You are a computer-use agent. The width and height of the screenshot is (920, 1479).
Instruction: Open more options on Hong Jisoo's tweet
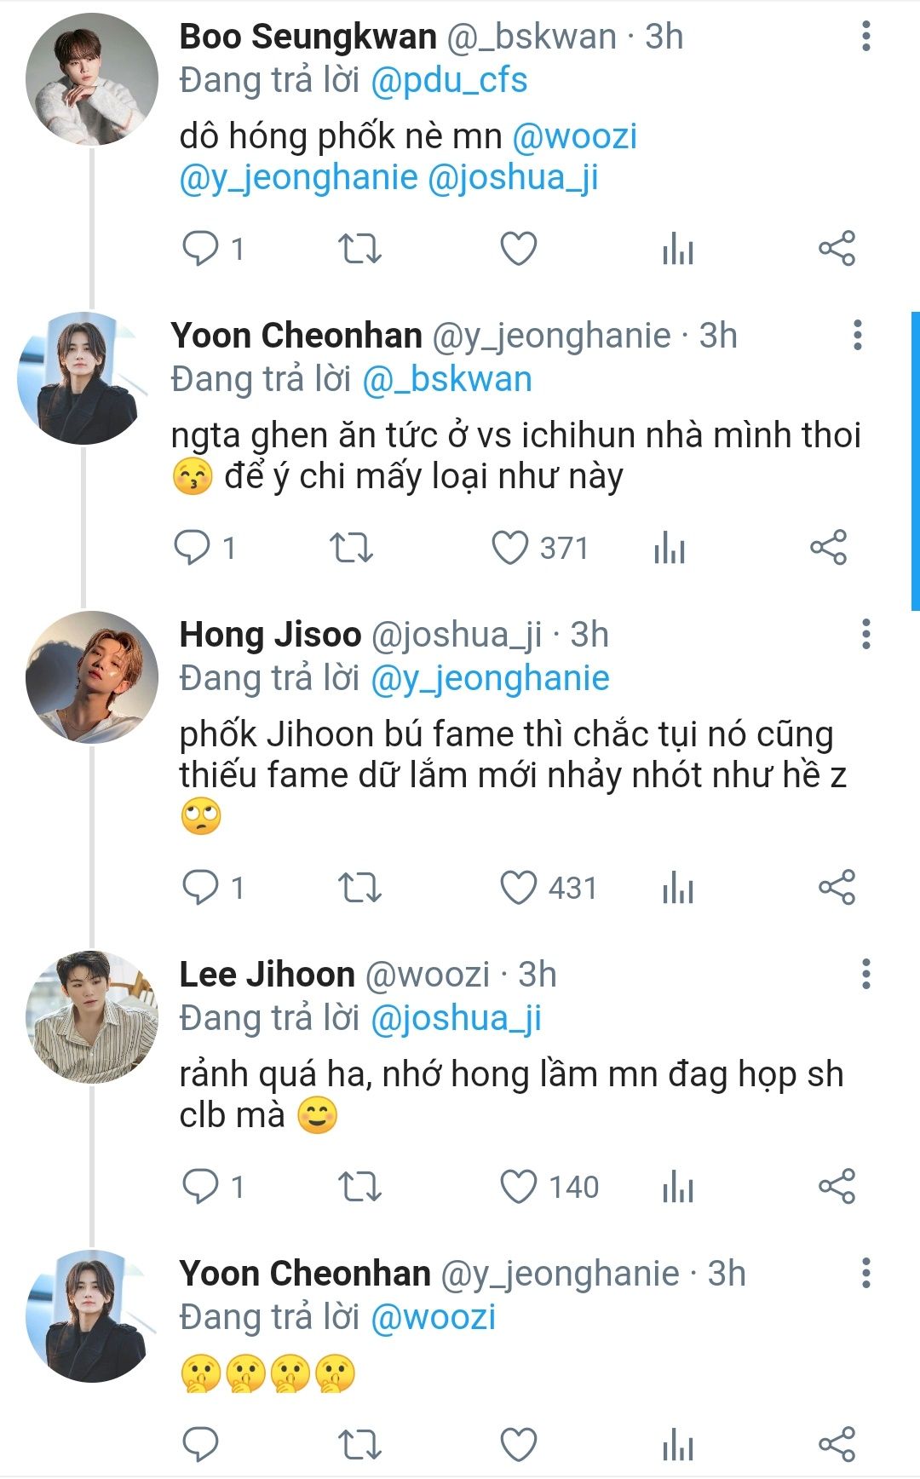(x=866, y=635)
